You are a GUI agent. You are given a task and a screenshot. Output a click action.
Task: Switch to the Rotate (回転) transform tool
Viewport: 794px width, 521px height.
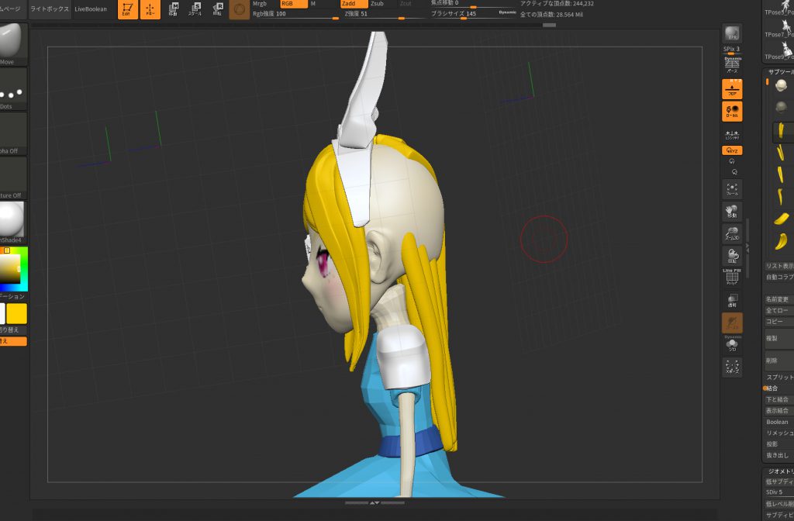[x=217, y=9]
